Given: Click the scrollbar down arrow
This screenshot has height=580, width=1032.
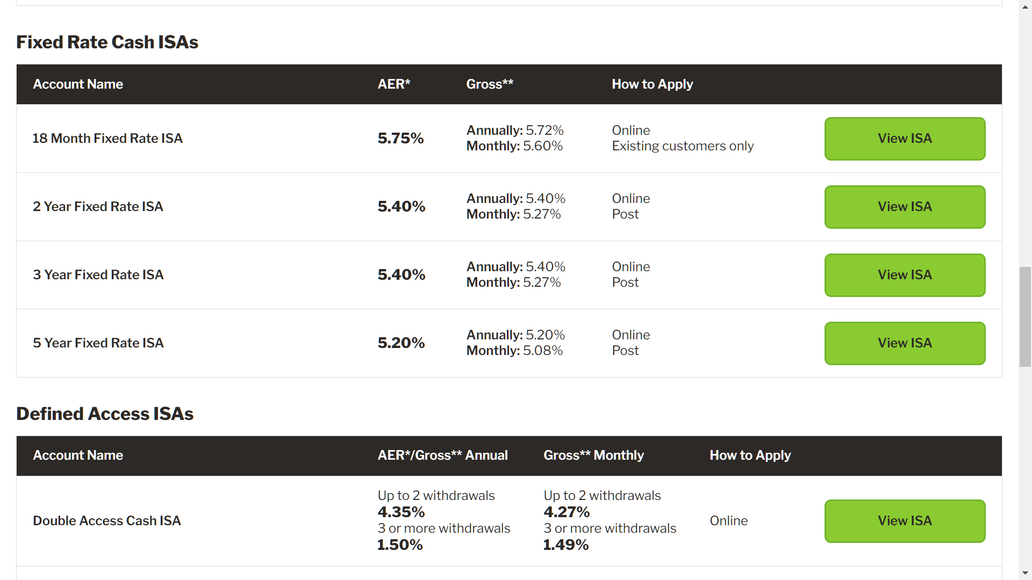Looking at the screenshot, I should 1025,574.
